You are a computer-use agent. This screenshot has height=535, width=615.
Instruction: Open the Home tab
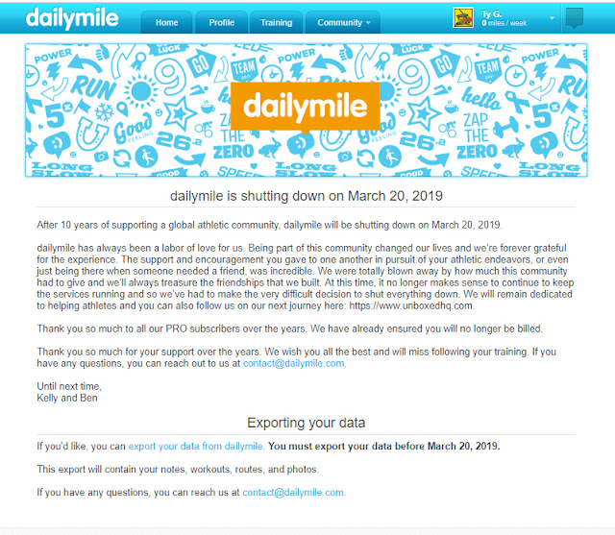(x=166, y=22)
